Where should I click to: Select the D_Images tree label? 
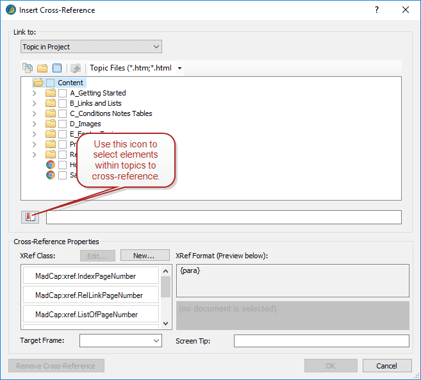point(85,124)
